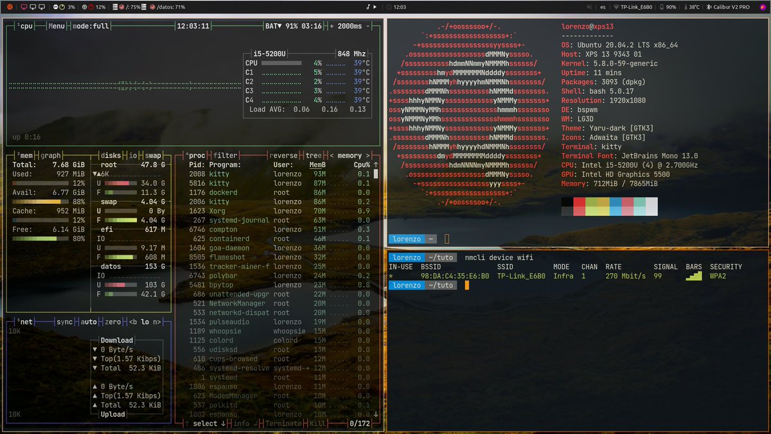Toggle net auto scaling
Screen dimensions: 771x434
(x=89, y=321)
